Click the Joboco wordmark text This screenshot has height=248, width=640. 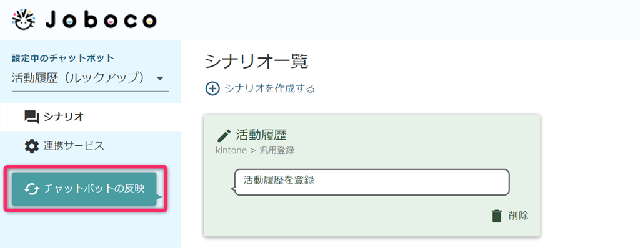coord(101,19)
